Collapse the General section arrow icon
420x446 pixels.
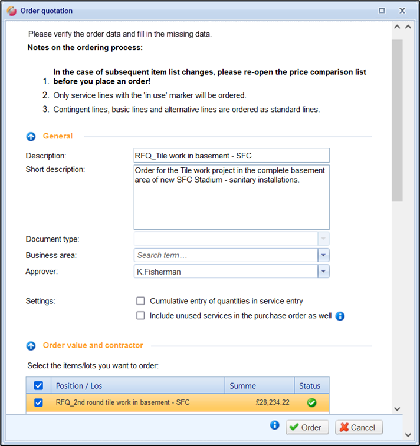pos(31,136)
